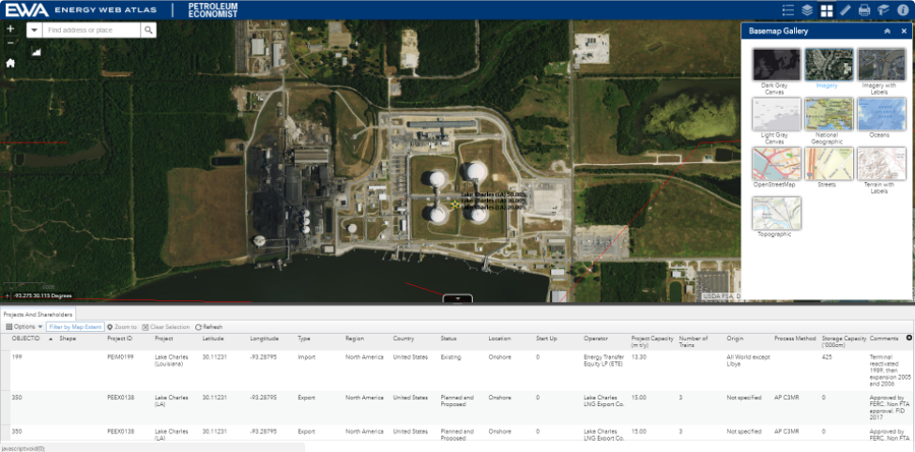Image resolution: width=915 pixels, height=452 pixels.
Task: Open the Measurement ruler tool
Action: (846, 10)
